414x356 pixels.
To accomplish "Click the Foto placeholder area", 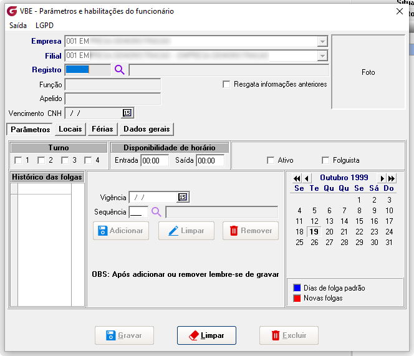I will 368,72.
